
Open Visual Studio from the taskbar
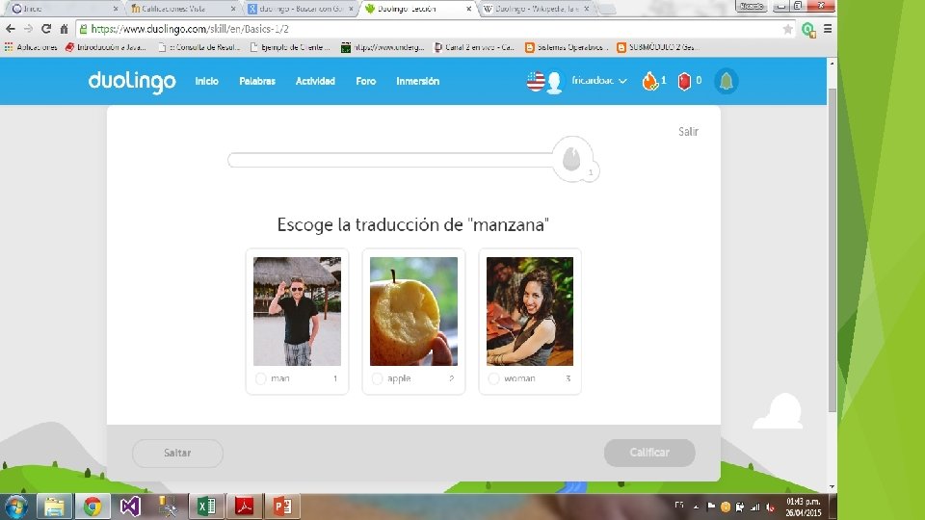(130, 507)
